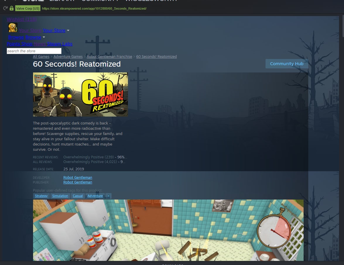Click the page reload icon
344x265 pixels.
(5, 8)
